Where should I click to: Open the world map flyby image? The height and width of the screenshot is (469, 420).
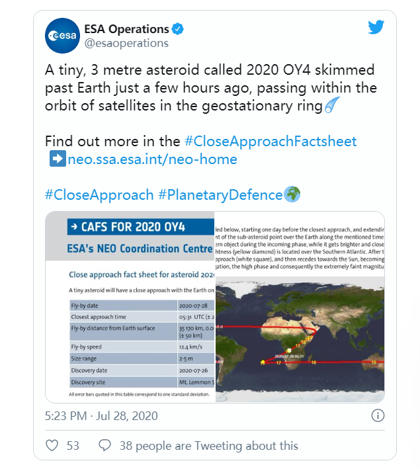(x=300, y=307)
